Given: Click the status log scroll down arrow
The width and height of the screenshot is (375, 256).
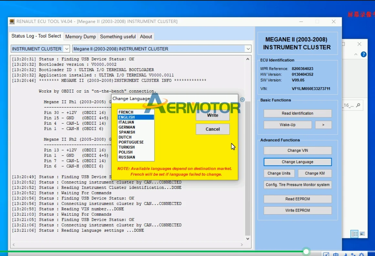Looking at the screenshot, I should pyautogui.click(x=248, y=239).
